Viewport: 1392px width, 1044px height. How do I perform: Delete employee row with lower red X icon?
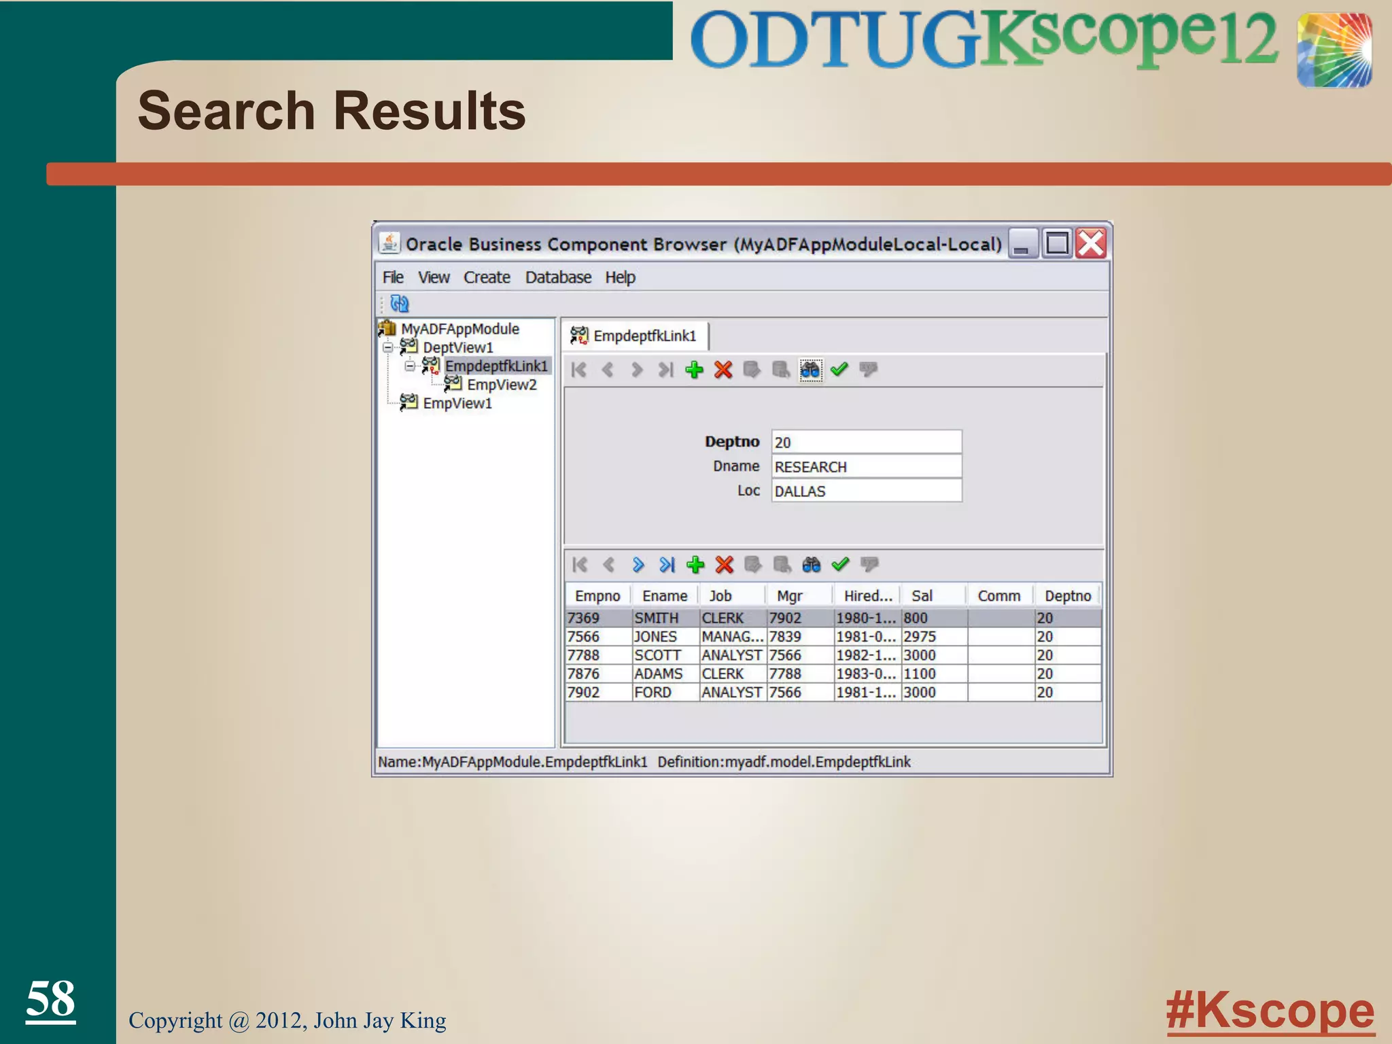coord(725,565)
